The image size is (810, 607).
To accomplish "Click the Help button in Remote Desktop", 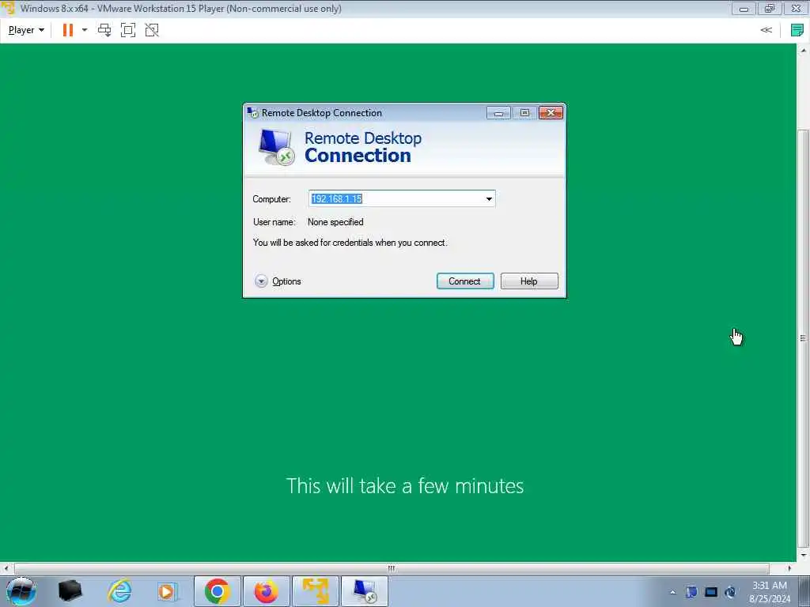I will pyautogui.click(x=529, y=281).
